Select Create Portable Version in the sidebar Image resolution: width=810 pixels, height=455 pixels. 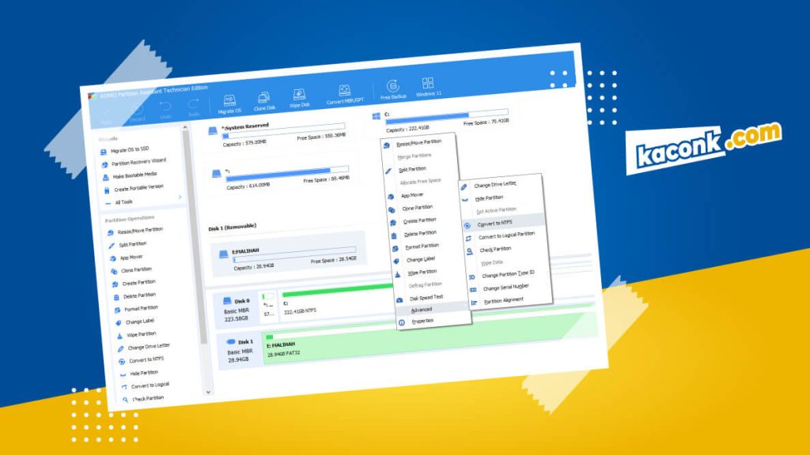(x=133, y=188)
